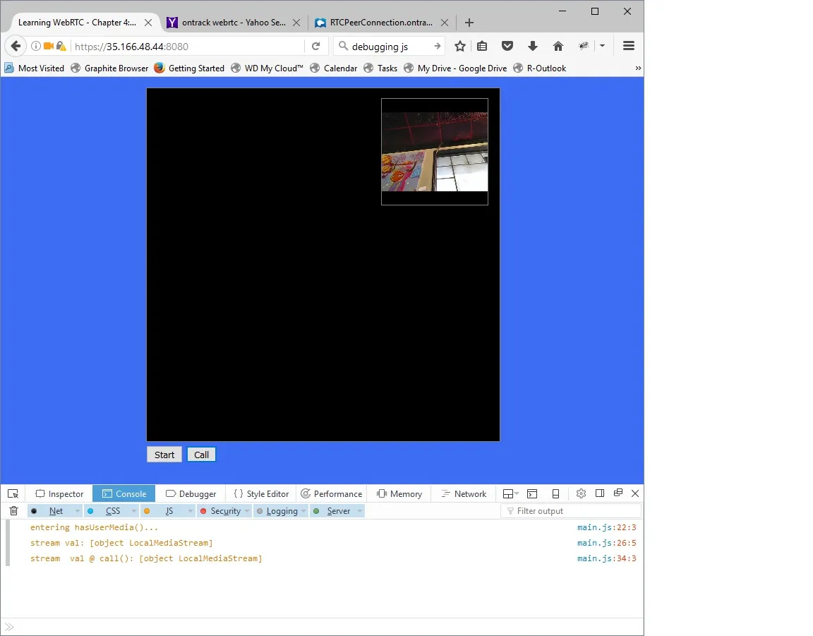
Task: Expand the Net filter dropdown arrow
Action: [77, 511]
